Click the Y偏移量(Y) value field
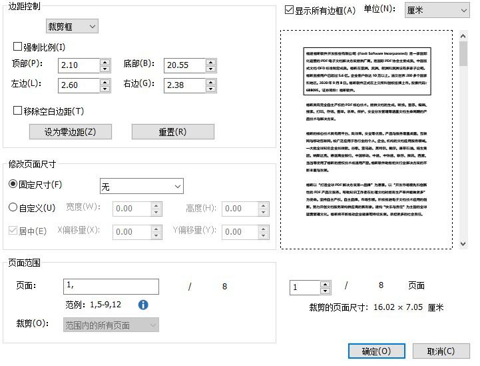Screen dimensions: 480x366 [240, 232]
